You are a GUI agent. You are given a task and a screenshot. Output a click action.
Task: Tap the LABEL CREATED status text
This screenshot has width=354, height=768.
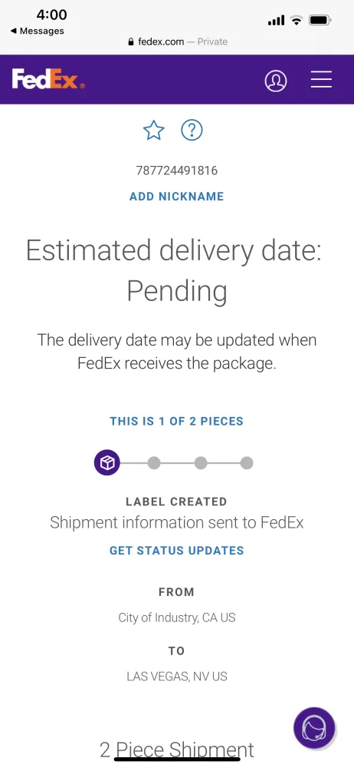tap(176, 502)
